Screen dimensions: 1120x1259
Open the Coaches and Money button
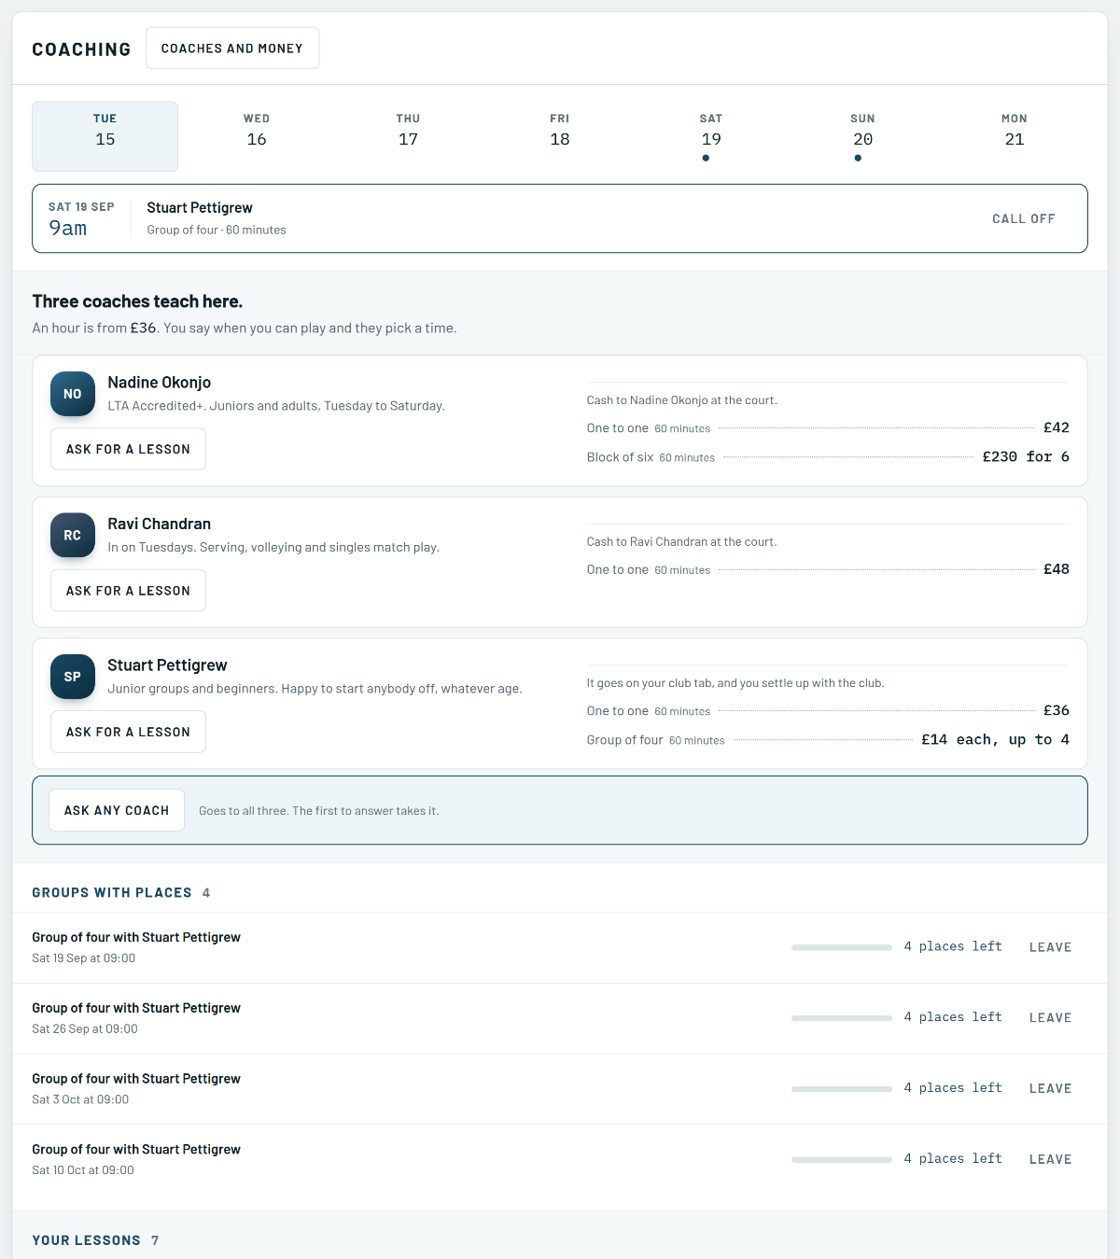[232, 48]
